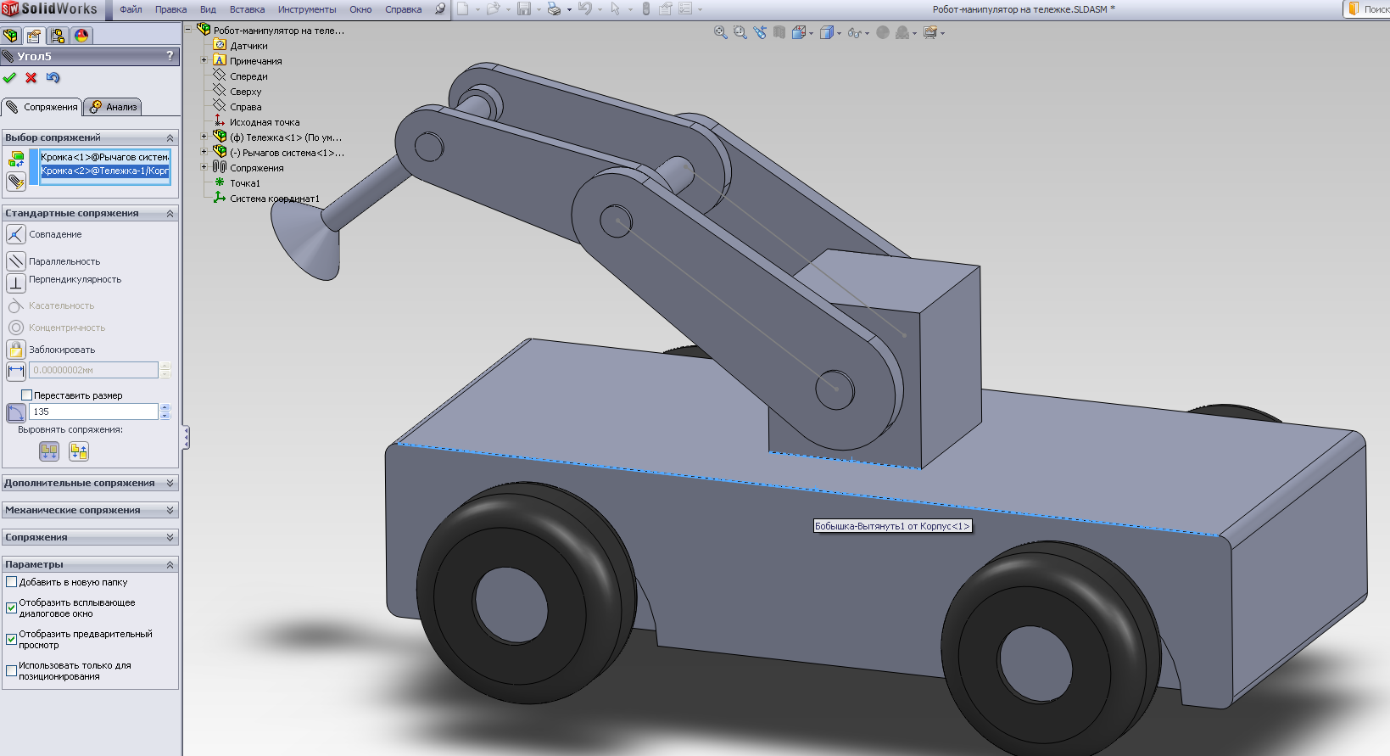Switch to the Анализ tab
Viewport: 1390px width, 756px height.
(x=114, y=107)
